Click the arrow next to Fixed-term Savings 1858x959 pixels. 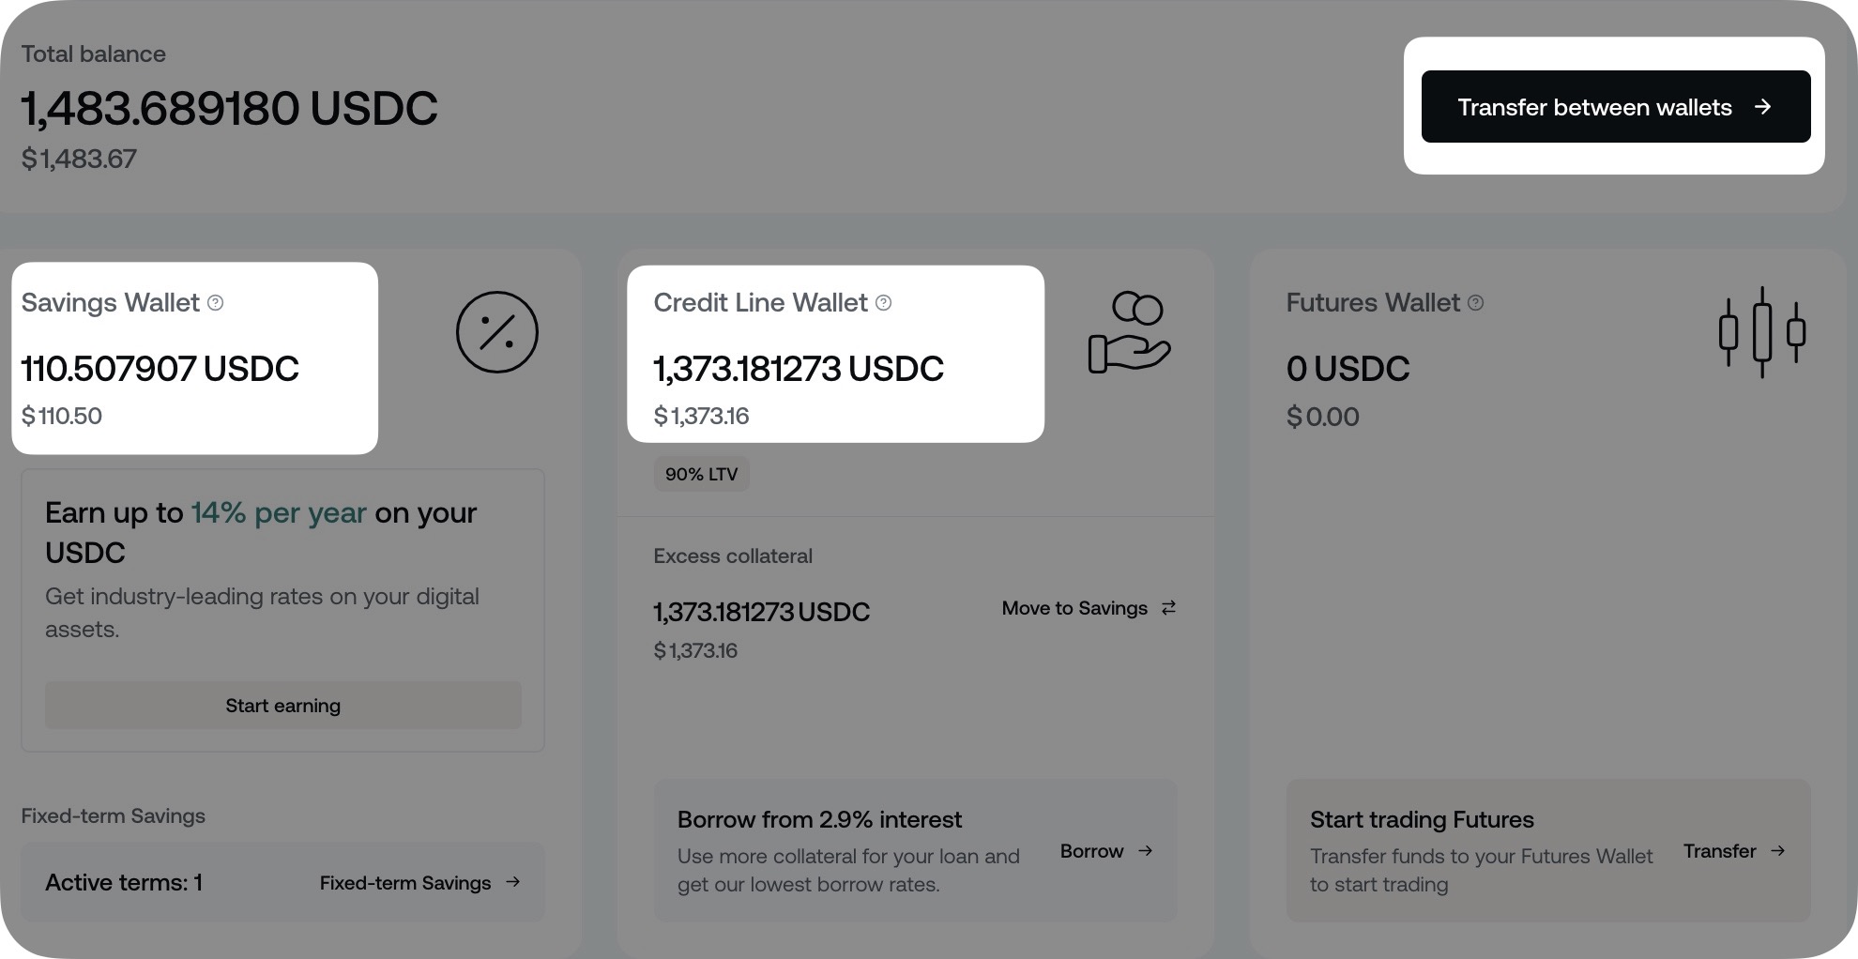tap(513, 882)
